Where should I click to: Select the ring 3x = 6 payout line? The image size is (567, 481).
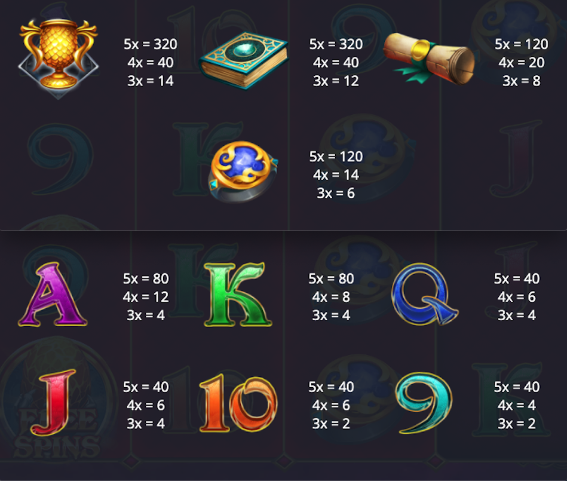tap(336, 194)
